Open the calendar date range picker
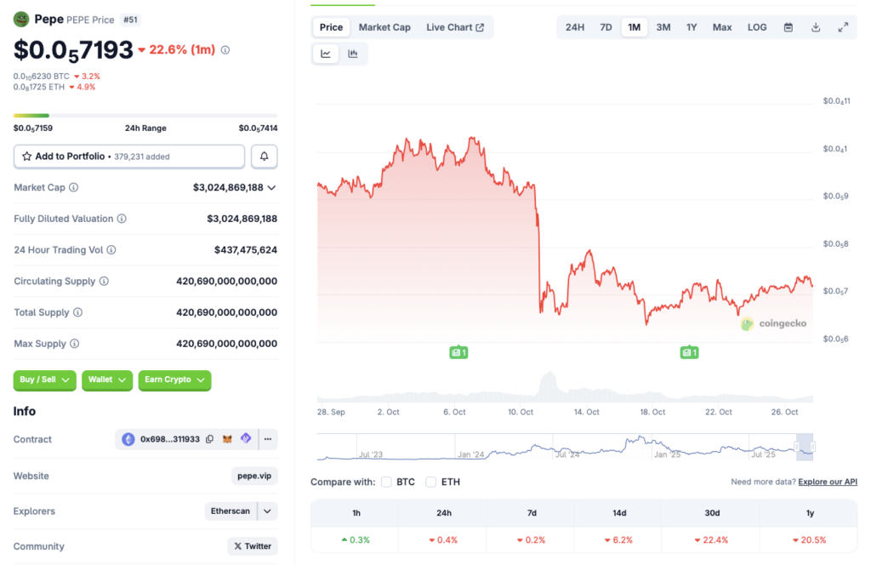 point(788,27)
